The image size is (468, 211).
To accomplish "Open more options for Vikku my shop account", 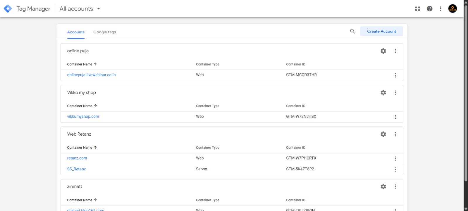I will (395, 93).
